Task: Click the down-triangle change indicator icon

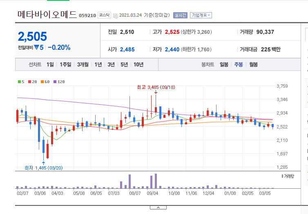Action: click(36, 47)
